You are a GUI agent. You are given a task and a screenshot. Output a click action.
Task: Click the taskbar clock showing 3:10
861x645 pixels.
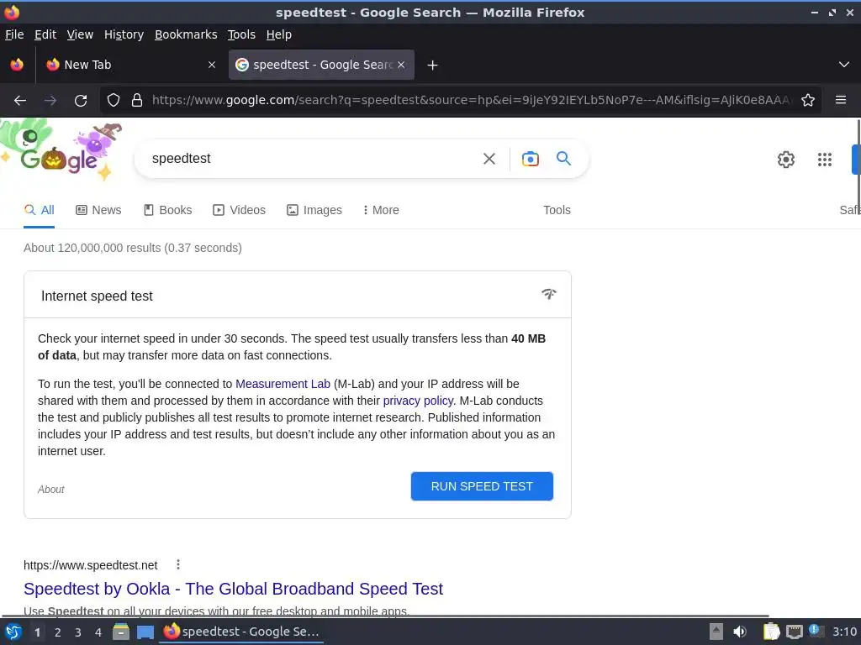[x=844, y=632]
